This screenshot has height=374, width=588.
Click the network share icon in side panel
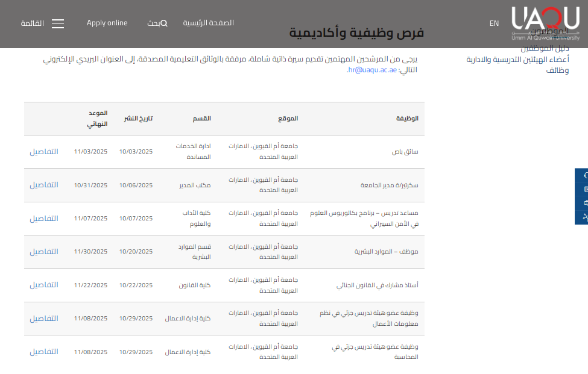(x=584, y=217)
